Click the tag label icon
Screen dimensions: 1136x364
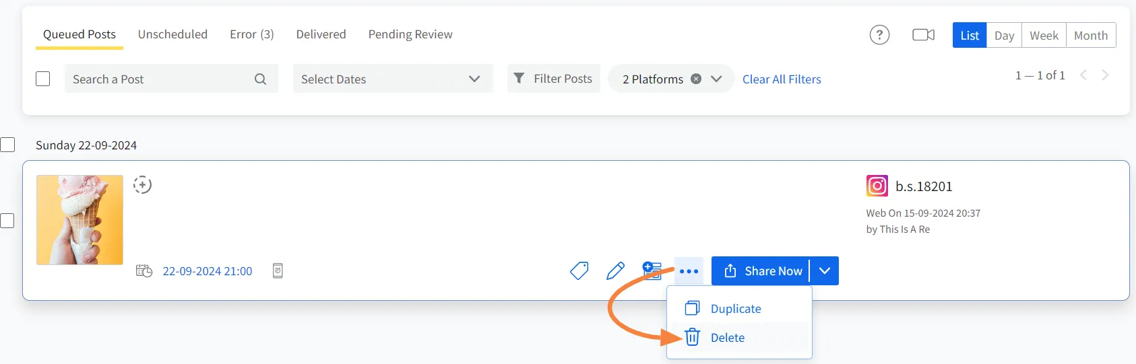click(579, 271)
